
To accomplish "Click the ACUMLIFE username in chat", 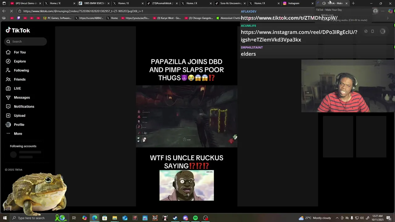I will [248, 26].
